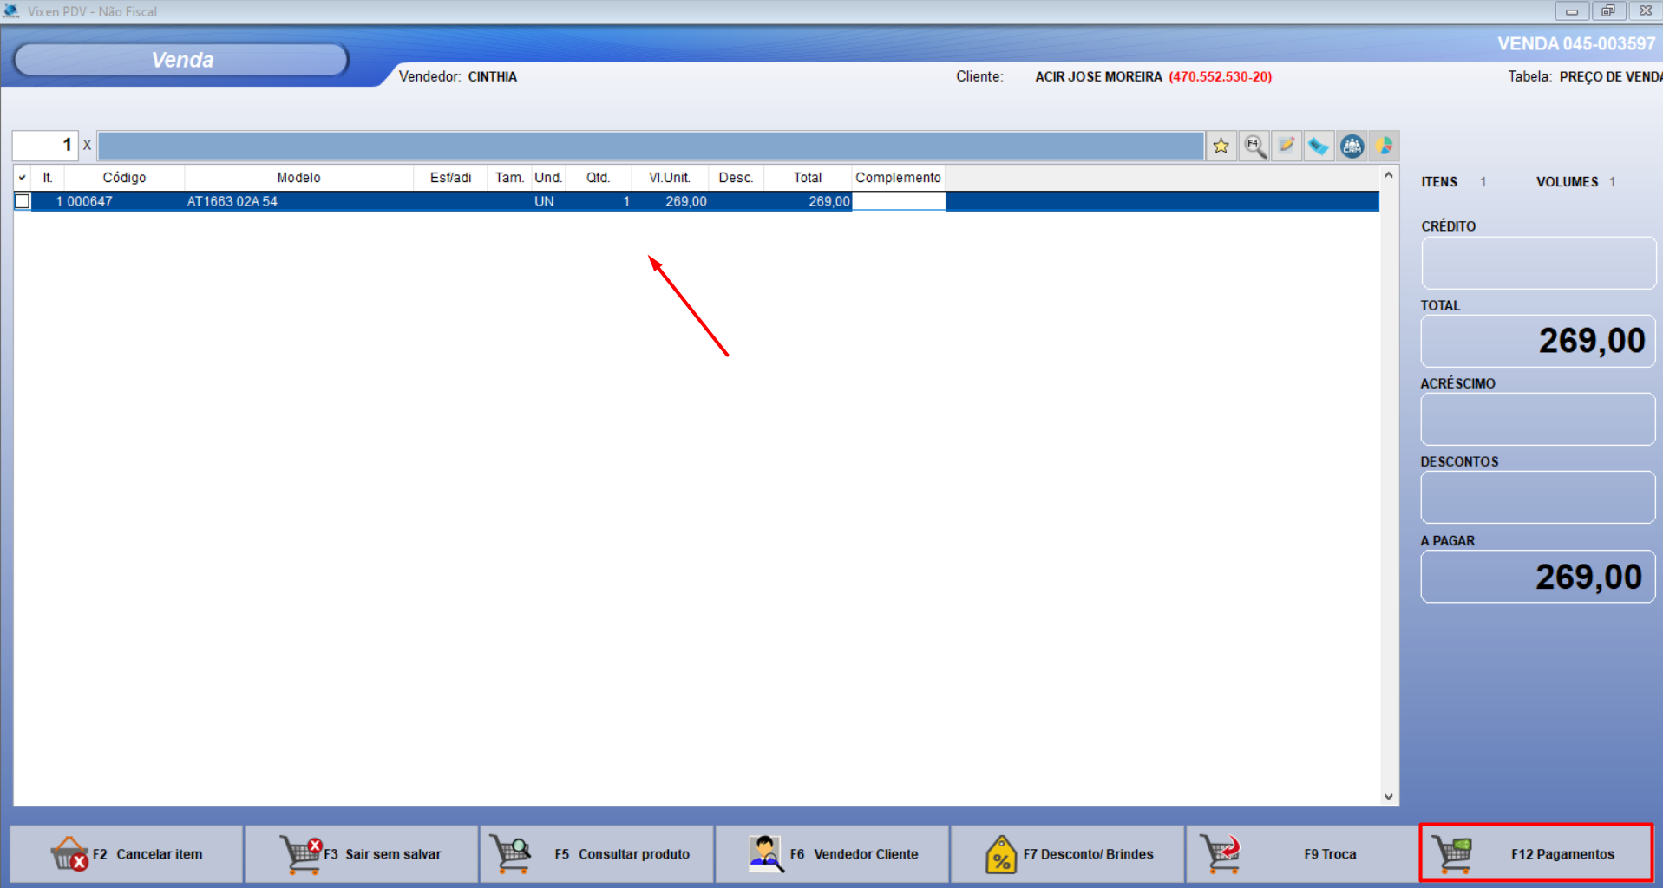Image resolution: width=1663 pixels, height=888 pixels.
Task: Expand the column selector chevron in the table header
Action: (23, 178)
